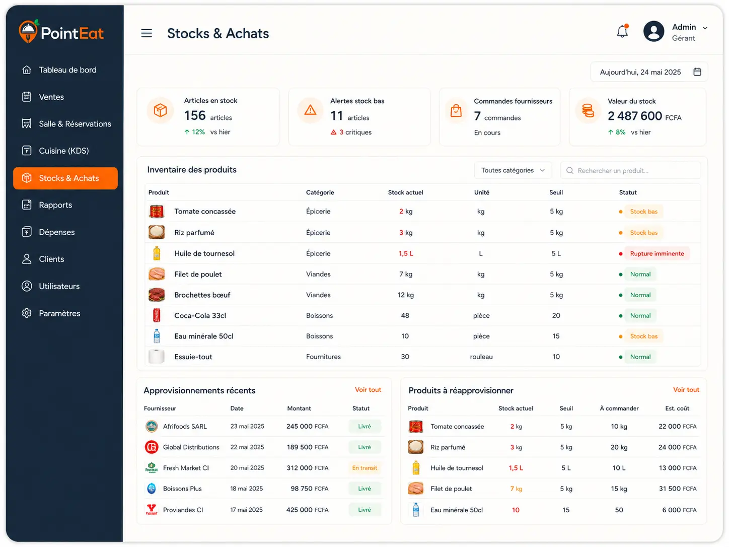Select Stocks & Achats menu item

coord(65,178)
